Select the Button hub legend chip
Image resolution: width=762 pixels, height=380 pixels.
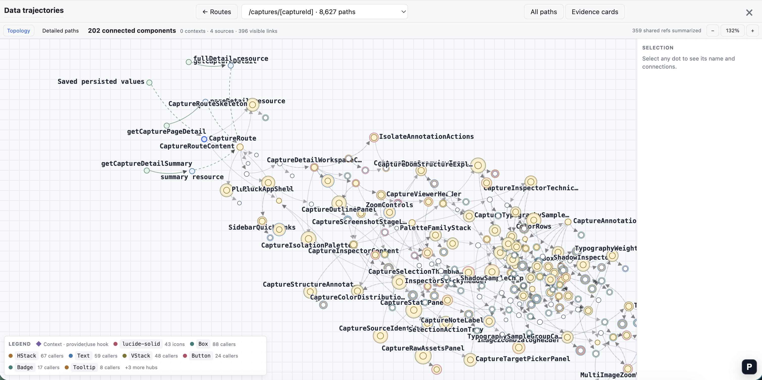coord(201,356)
